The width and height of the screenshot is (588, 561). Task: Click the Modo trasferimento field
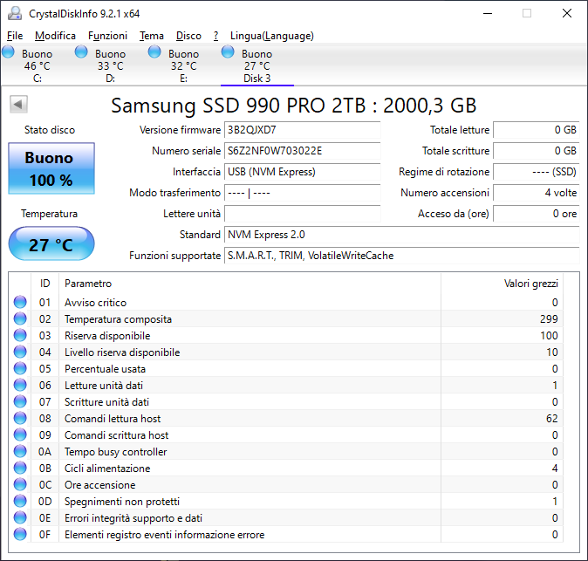(302, 193)
